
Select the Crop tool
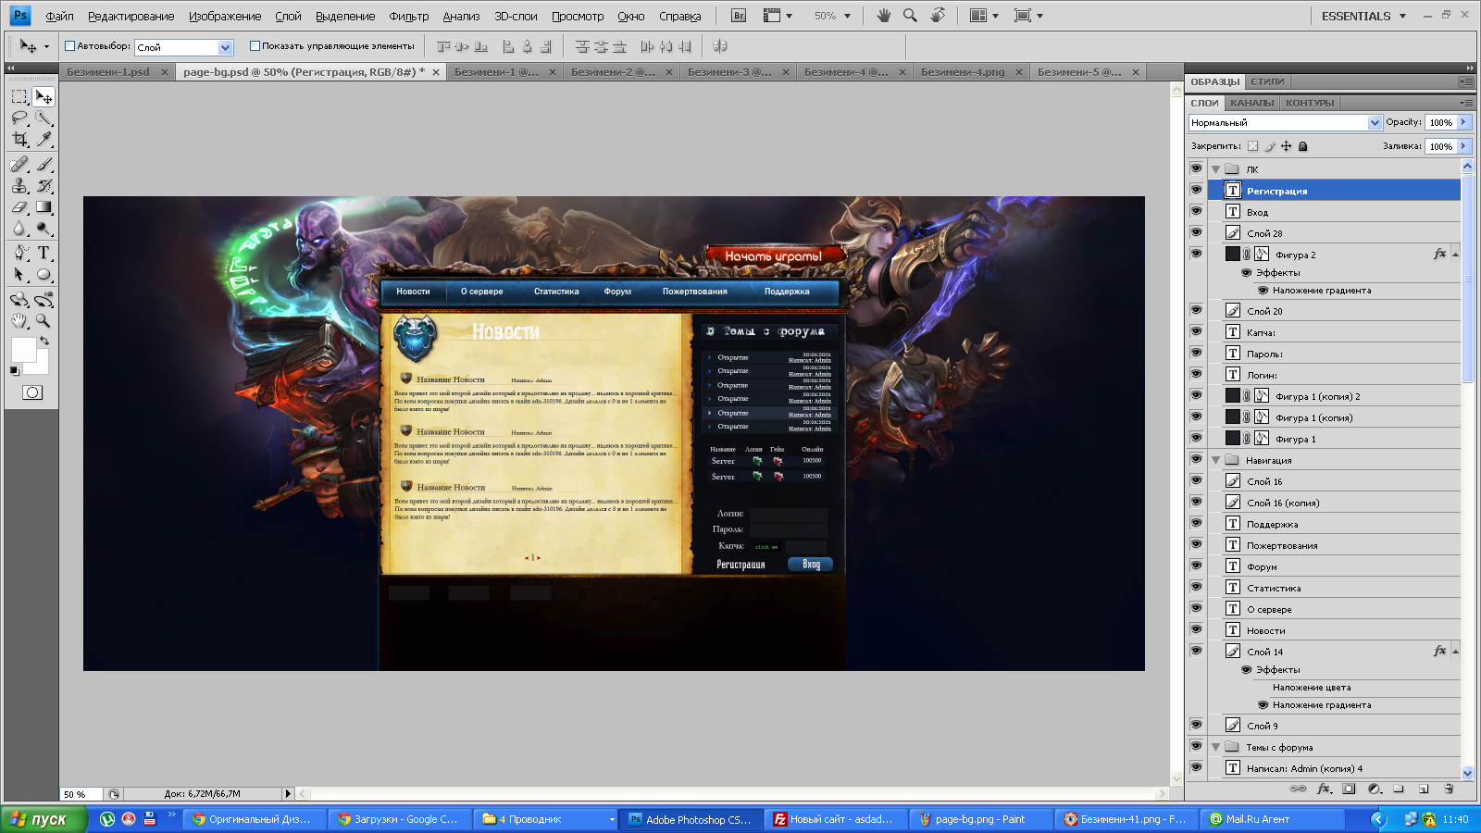pyautogui.click(x=19, y=140)
